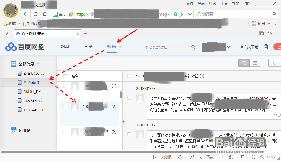The image size is (281, 161).
Task: Click the tab window list icon
Action: pos(262,33)
